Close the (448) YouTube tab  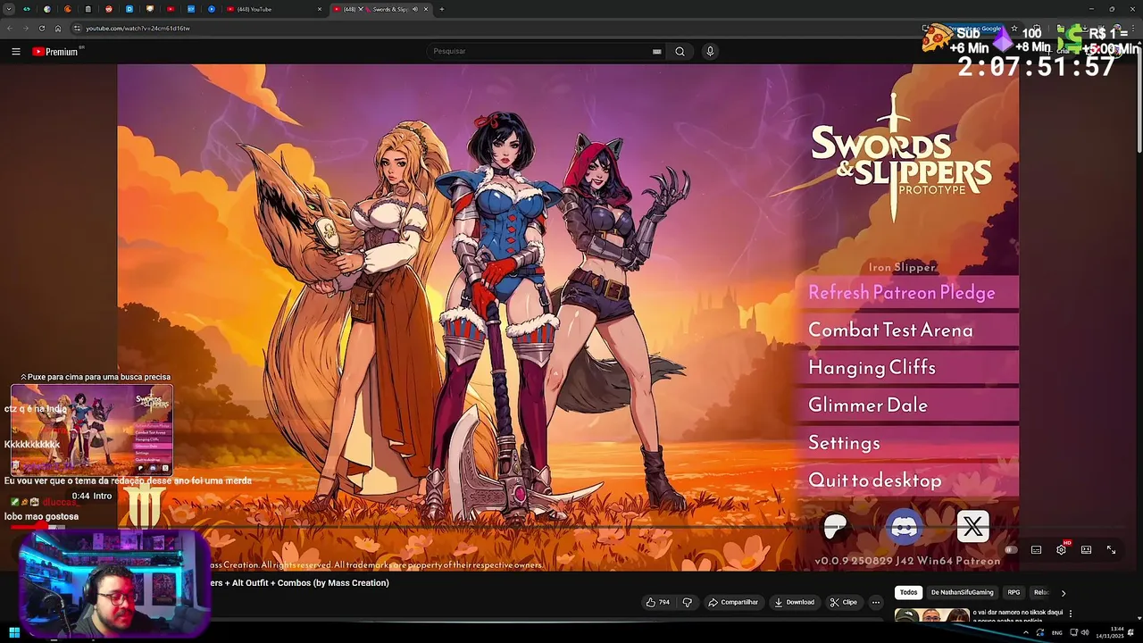pos(320,9)
